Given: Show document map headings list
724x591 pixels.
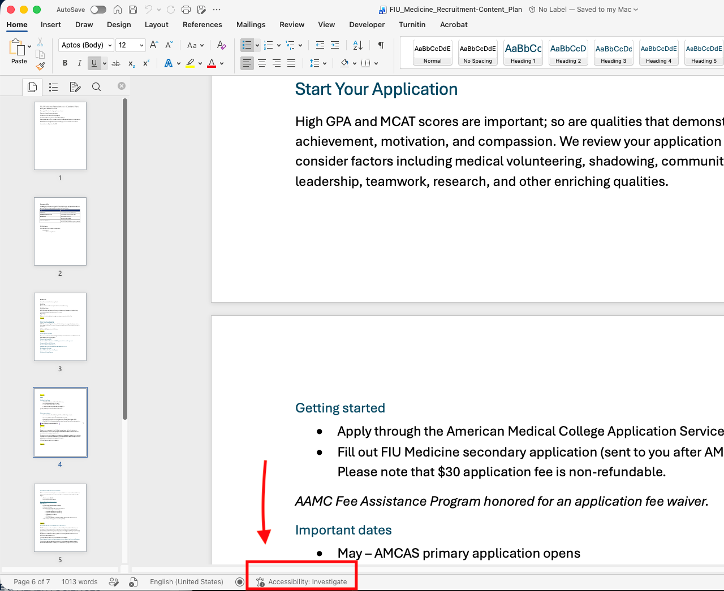Looking at the screenshot, I should (x=53, y=87).
